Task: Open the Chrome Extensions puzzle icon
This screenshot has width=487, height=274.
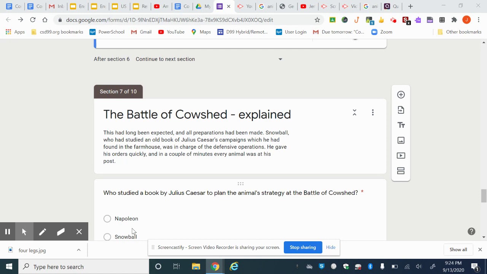Action: pos(454,20)
